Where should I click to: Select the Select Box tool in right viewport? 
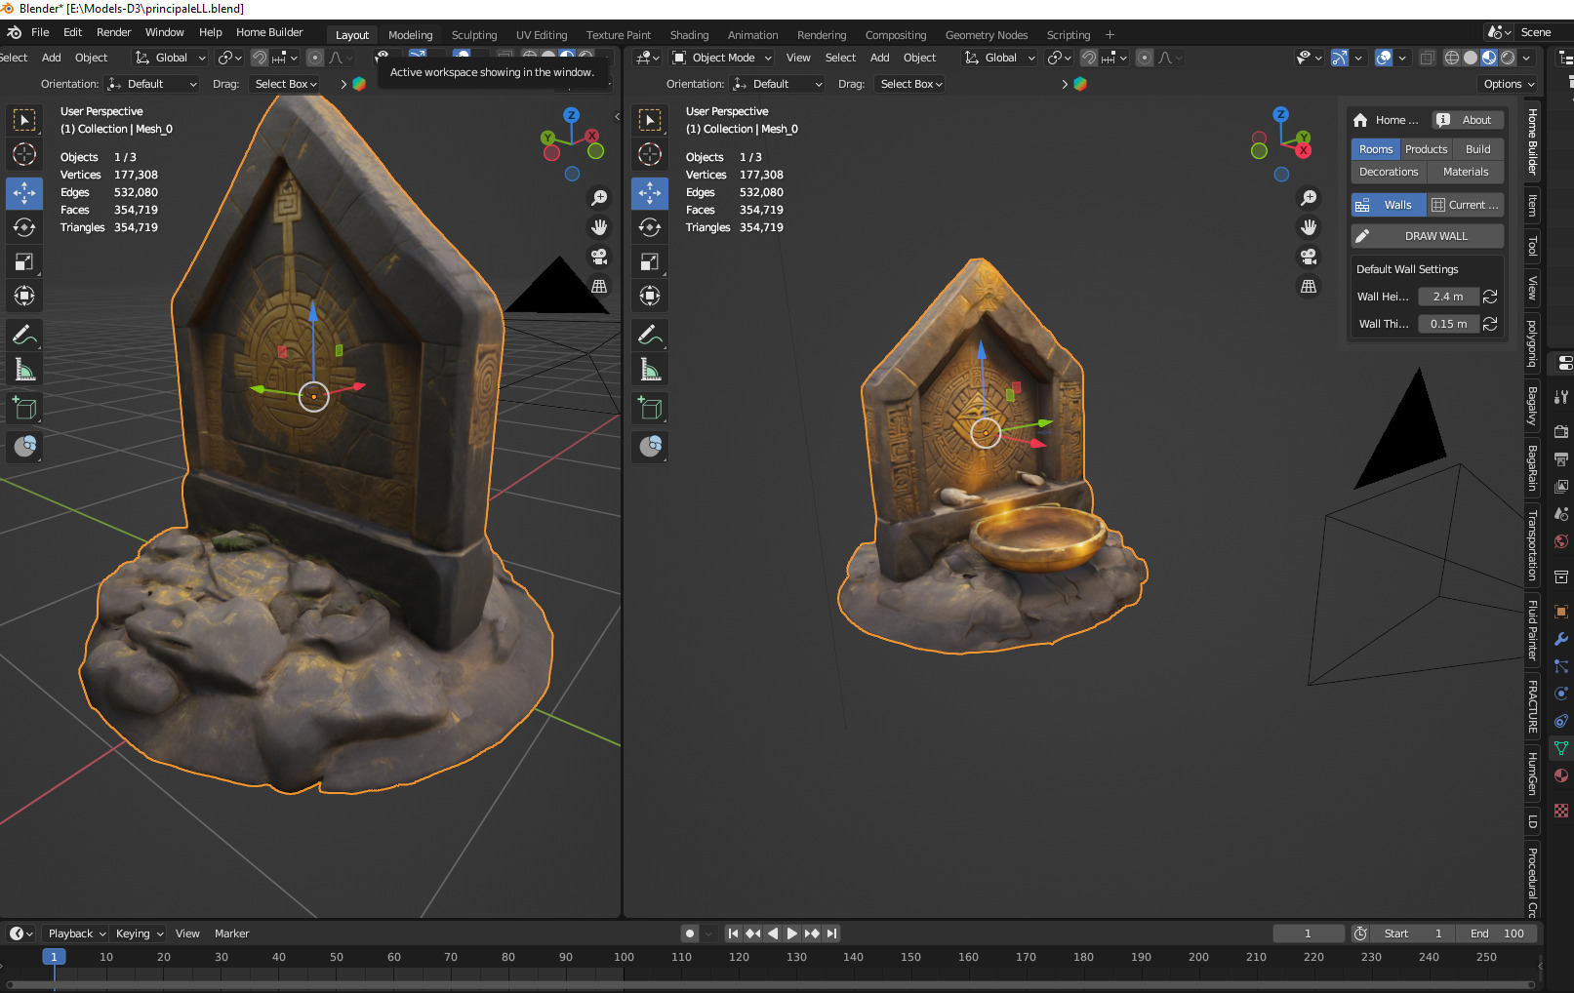pos(650,120)
